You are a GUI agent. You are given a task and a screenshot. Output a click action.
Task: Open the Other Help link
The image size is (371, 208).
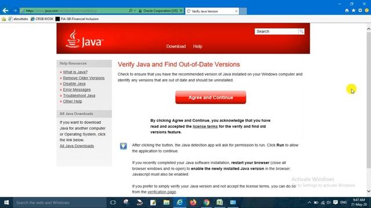click(x=72, y=102)
